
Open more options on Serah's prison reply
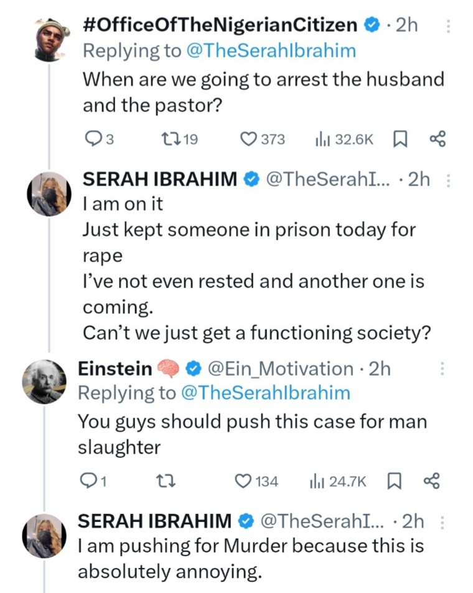tap(449, 180)
